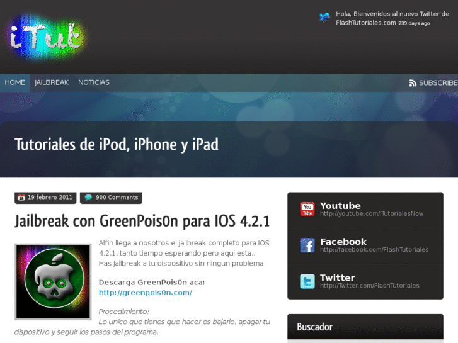Open the Facebook sidebar heading link
The height and width of the screenshot is (343, 458).
click(343, 242)
